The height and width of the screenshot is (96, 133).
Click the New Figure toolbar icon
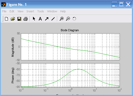(6, 19)
